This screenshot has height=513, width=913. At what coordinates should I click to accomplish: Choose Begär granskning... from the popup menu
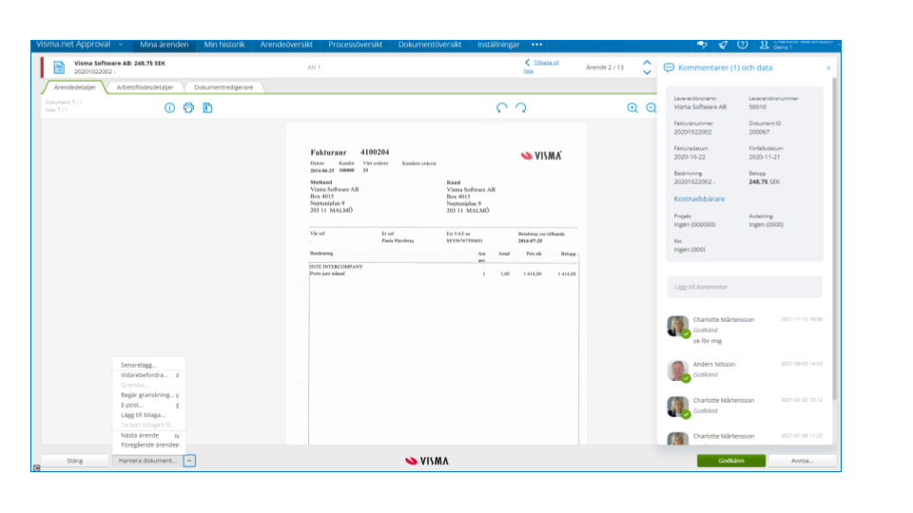pos(148,395)
